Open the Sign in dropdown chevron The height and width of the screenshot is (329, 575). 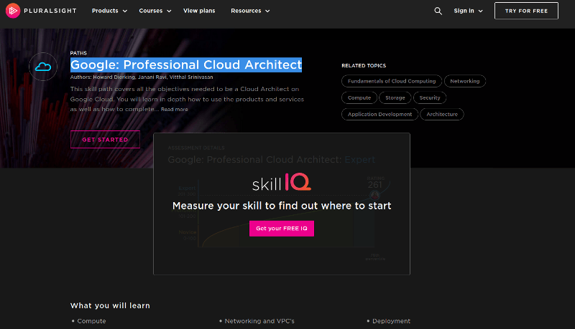480,11
